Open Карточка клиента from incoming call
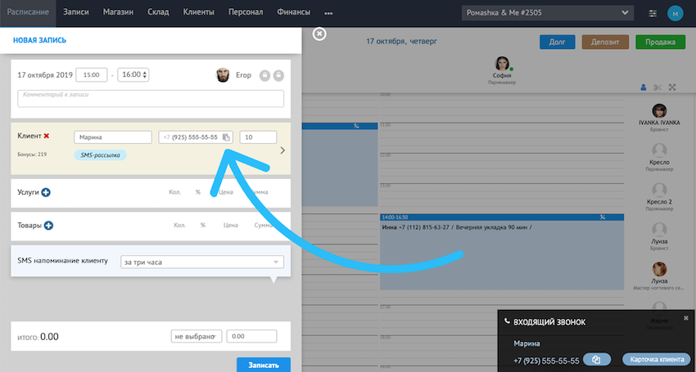The height and width of the screenshot is (372, 696). tap(655, 360)
